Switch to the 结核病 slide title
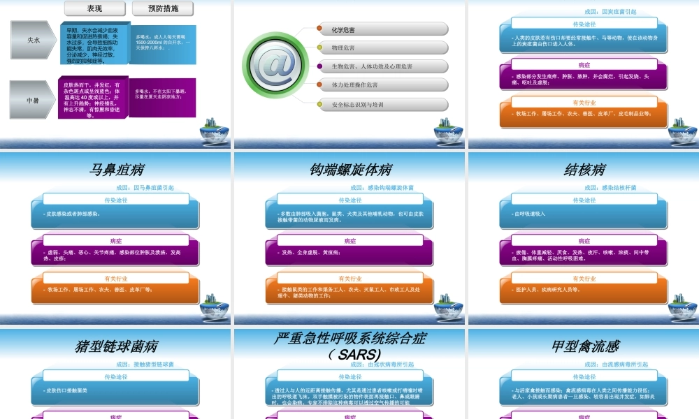 [x=584, y=168]
